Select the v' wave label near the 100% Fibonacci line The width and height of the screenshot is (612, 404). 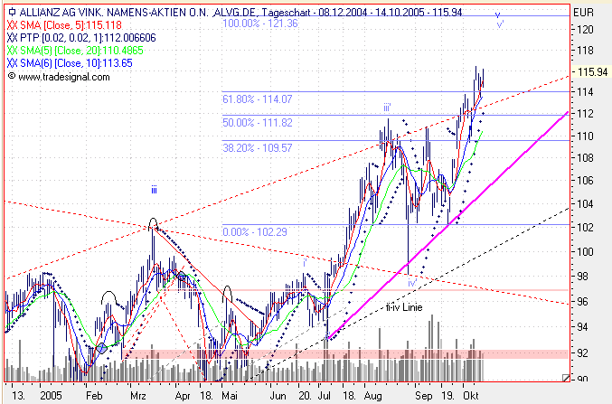click(x=501, y=24)
